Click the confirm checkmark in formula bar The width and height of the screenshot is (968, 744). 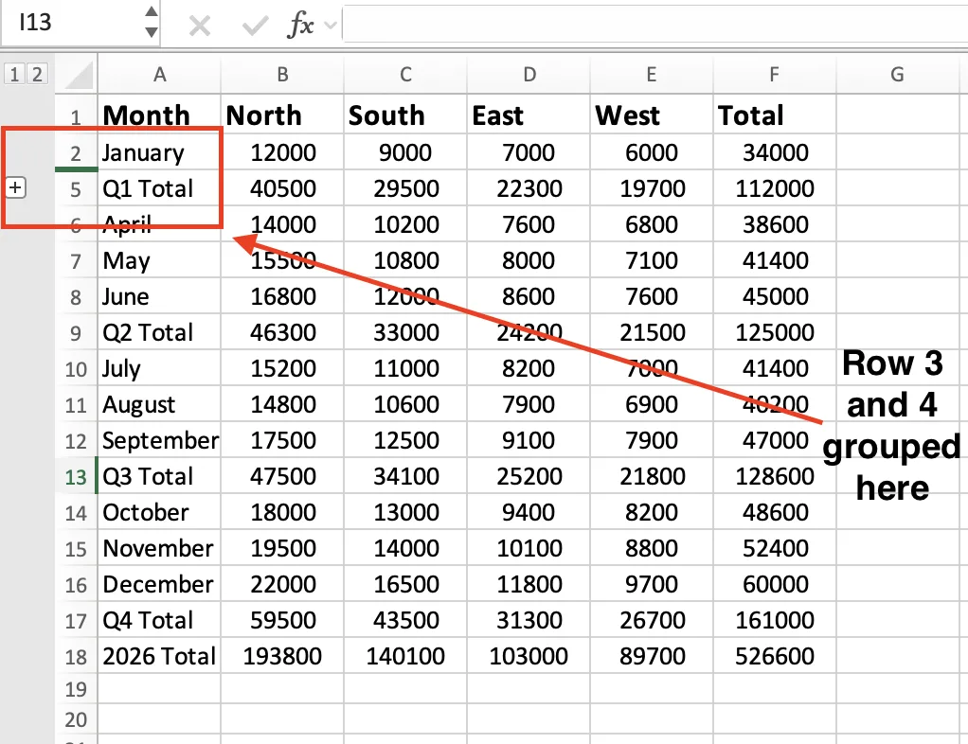tap(255, 26)
